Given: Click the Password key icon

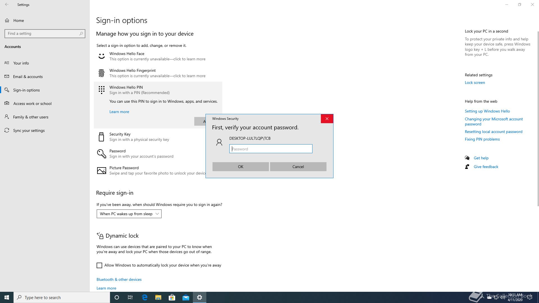Looking at the screenshot, I should coord(101,153).
